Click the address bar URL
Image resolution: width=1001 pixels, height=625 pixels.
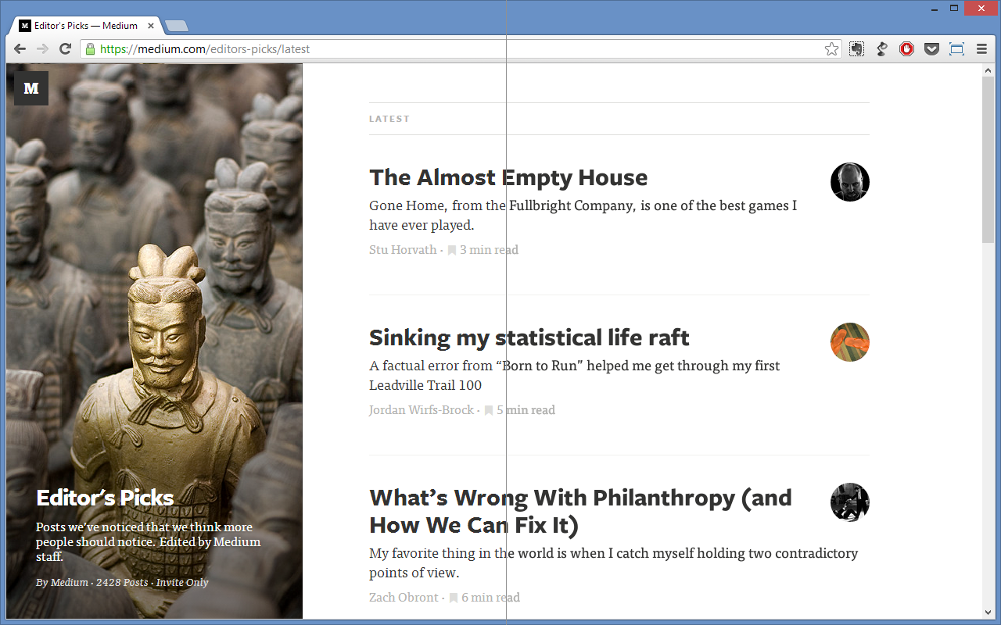pos(205,49)
